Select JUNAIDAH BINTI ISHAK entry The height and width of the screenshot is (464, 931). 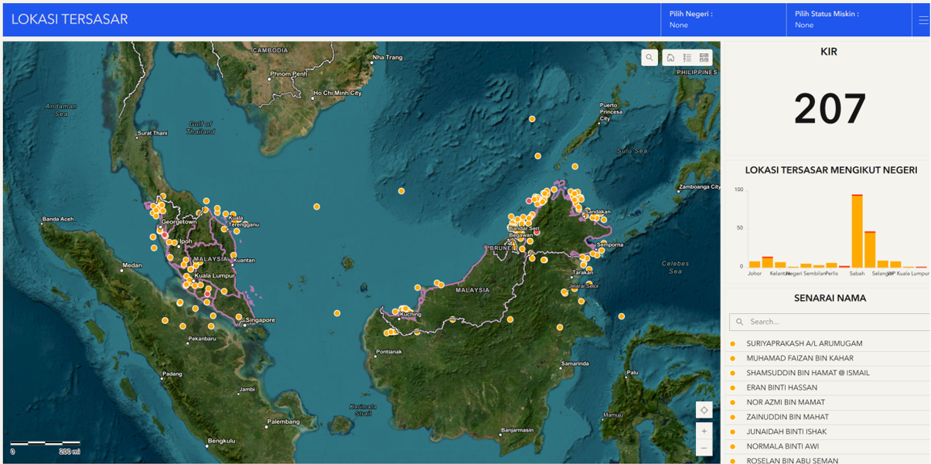tap(826, 432)
